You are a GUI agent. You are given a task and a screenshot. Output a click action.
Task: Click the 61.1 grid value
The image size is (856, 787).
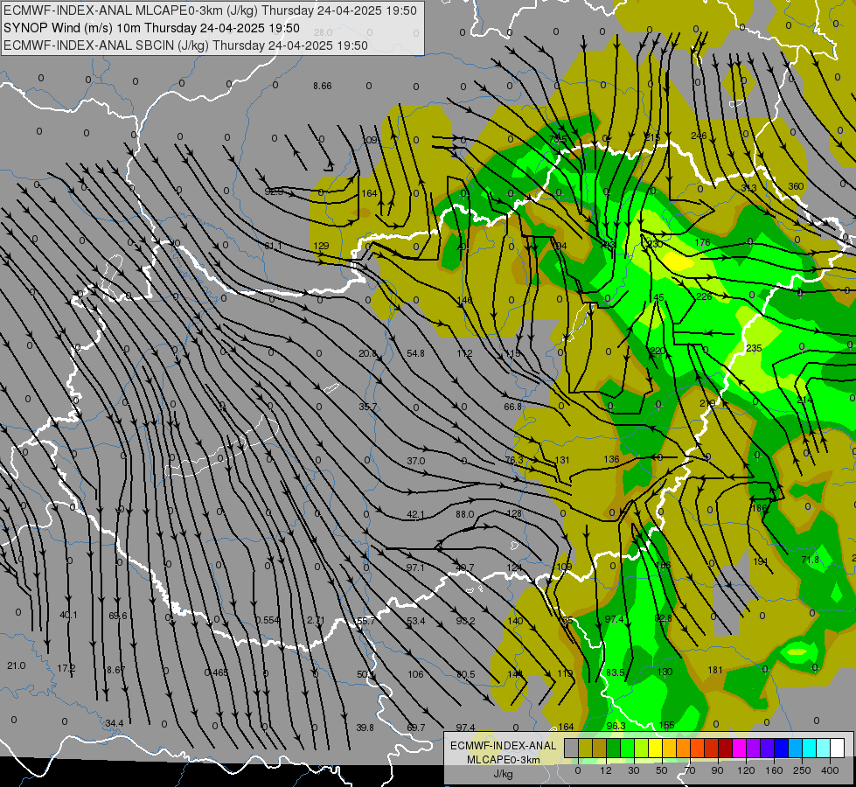273,246
